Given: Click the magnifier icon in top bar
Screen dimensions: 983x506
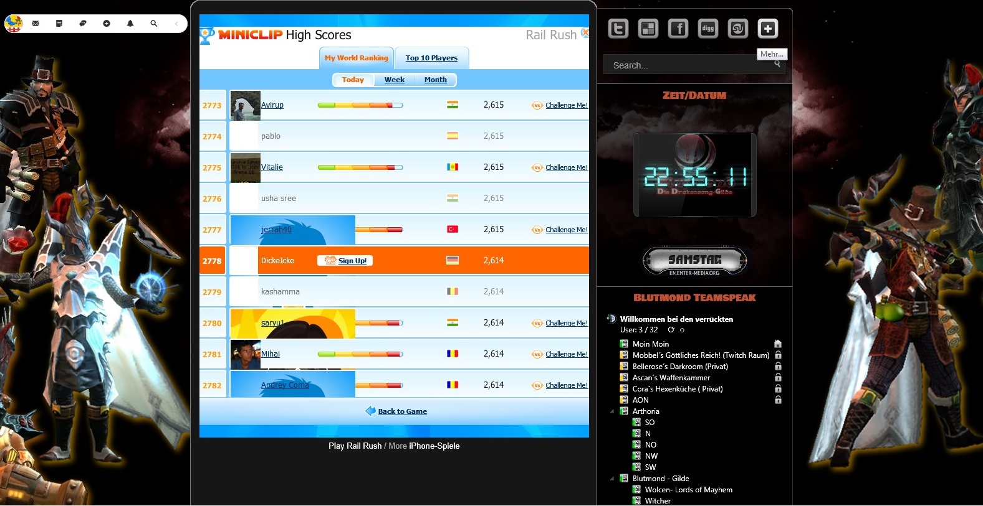Looking at the screenshot, I should click(154, 24).
